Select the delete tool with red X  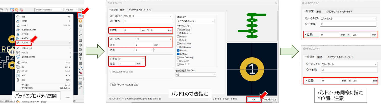click(x=80, y=73)
